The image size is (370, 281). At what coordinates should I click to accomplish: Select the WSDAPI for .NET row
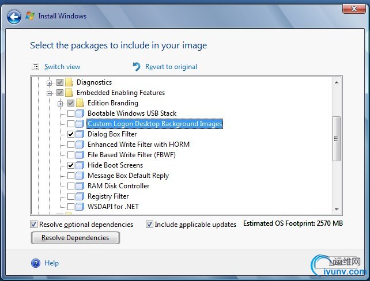(x=113, y=207)
